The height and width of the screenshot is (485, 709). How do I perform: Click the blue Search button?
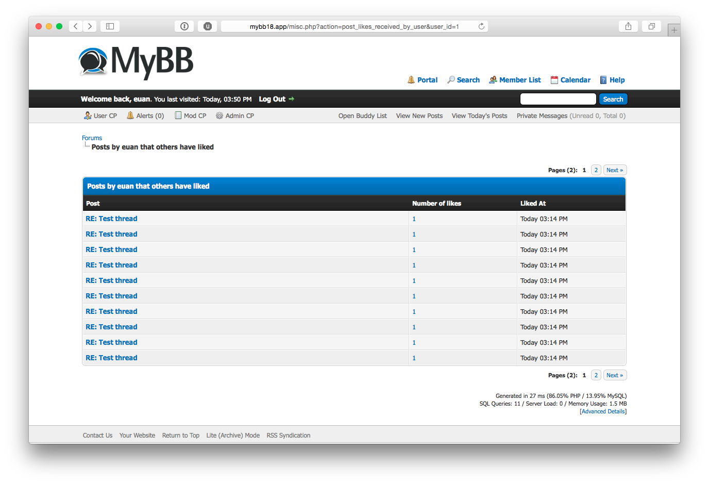point(613,99)
